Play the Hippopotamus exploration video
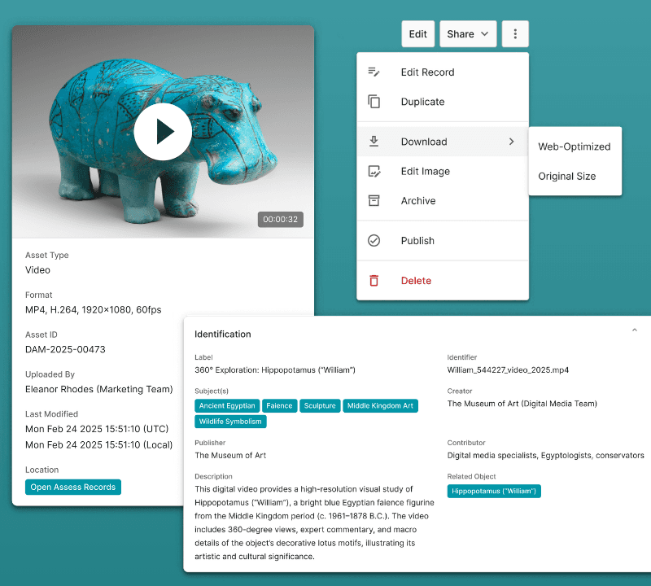 tap(163, 131)
